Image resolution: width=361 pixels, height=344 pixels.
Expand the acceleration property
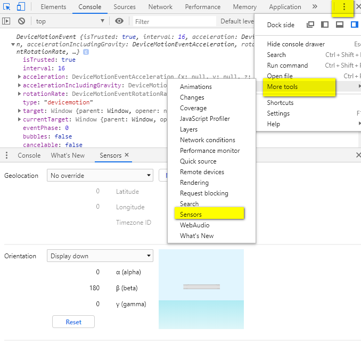[19, 77]
